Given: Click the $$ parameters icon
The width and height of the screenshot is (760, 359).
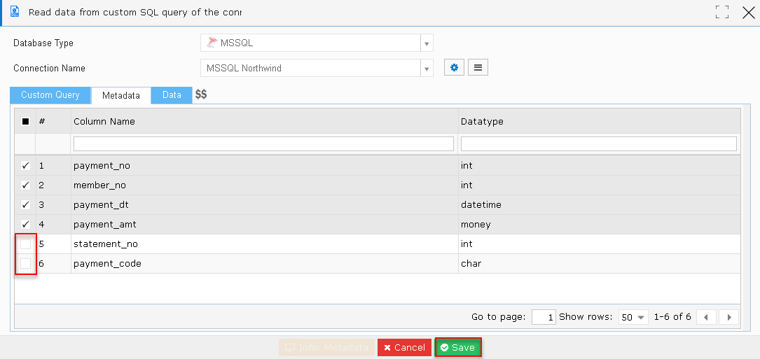Looking at the screenshot, I should pos(201,95).
